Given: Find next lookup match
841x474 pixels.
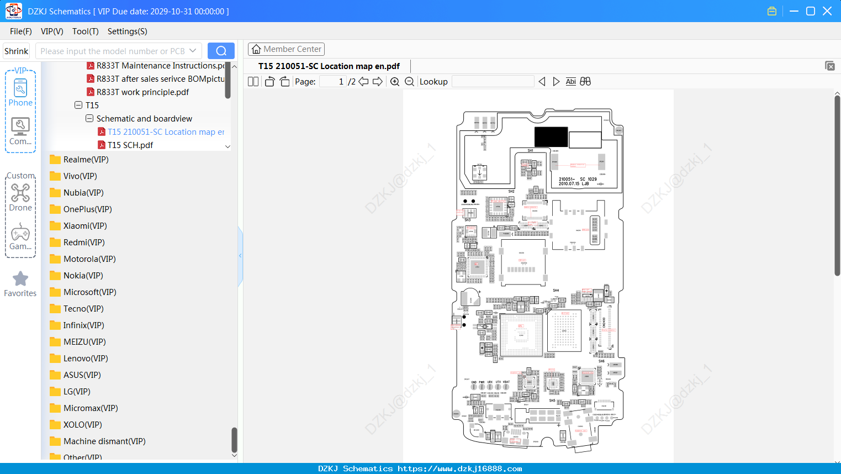Looking at the screenshot, I should tap(556, 82).
